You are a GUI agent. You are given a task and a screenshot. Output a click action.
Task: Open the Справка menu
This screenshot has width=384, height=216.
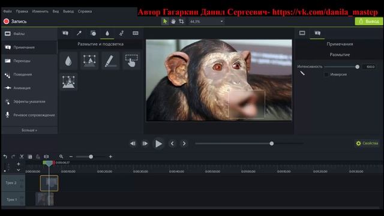click(85, 11)
